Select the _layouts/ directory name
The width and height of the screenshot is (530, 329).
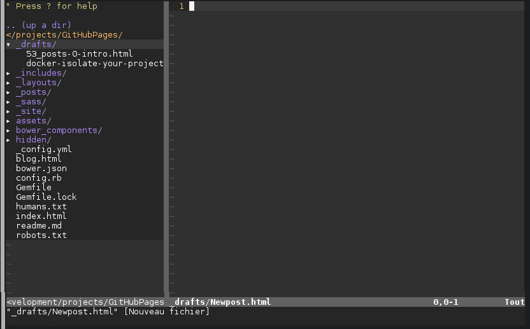(x=38, y=83)
